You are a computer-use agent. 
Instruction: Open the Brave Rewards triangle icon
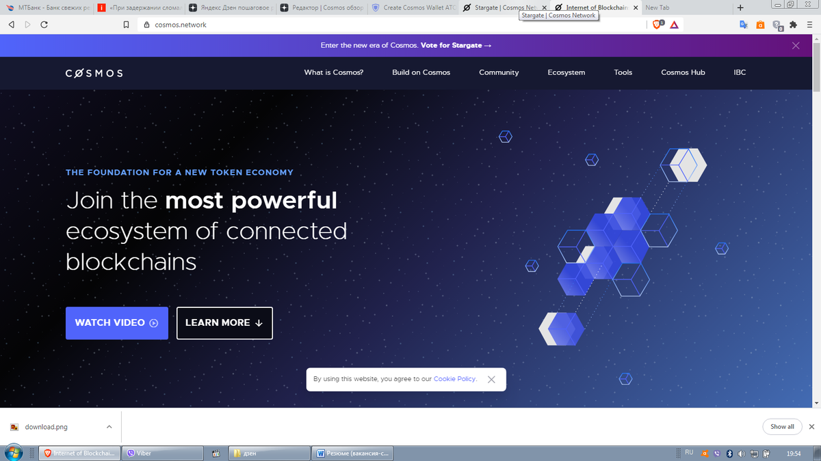coord(674,25)
